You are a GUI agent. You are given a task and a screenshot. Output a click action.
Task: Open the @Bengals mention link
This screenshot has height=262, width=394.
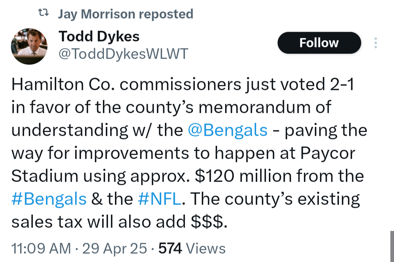point(228,130)
